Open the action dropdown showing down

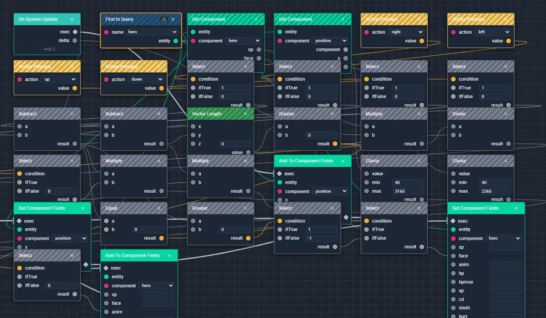tap(146, 79)
